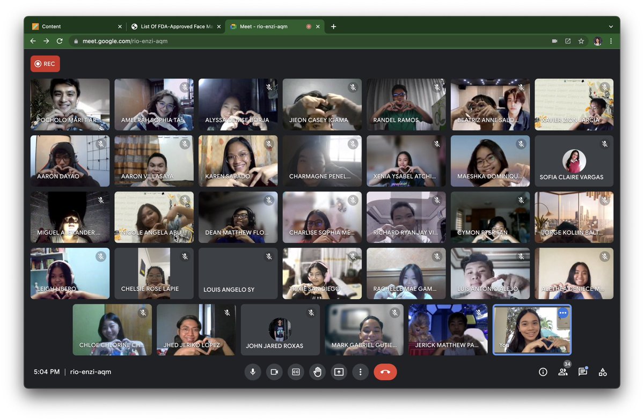The image size is (644, 420).
Task: Click the name label LOUIS ANGELO SY
Action: (229, 290)
